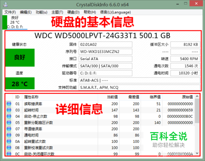Open the 功能(u) menu

[x=41, y=12]
